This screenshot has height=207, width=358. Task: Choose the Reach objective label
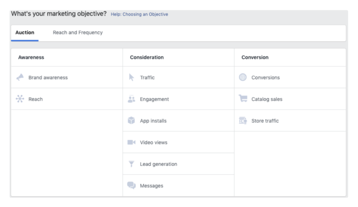pyautogui.click(x=35, y=99)
